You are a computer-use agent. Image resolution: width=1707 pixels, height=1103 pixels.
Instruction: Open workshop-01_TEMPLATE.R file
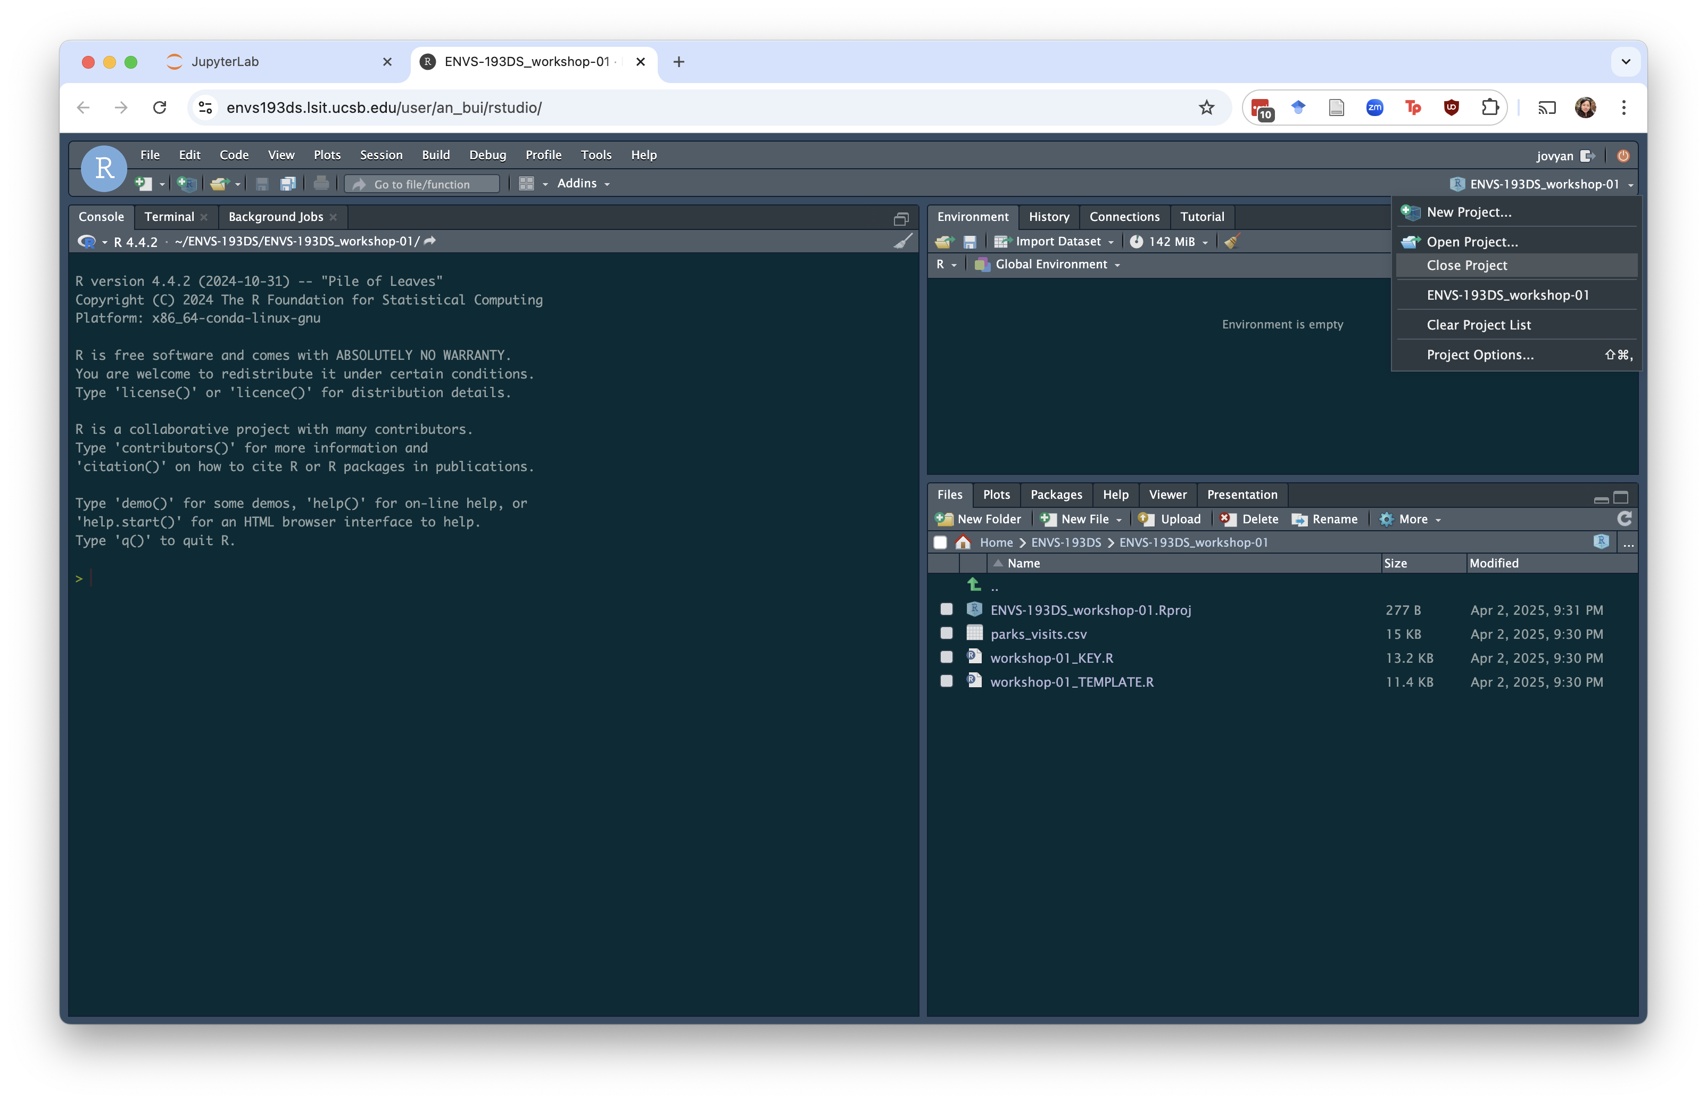pos(1072,682)
